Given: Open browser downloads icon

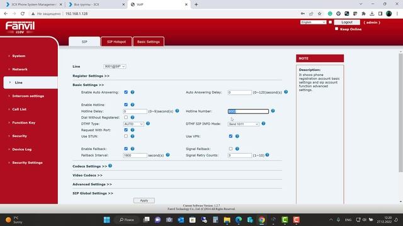Looking at the screenshot, I should [x=372, y=14].
